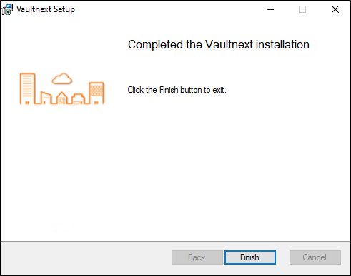351x276 pixels.
Task: Click the small house with windows graphic
Action: pos(62,98)
